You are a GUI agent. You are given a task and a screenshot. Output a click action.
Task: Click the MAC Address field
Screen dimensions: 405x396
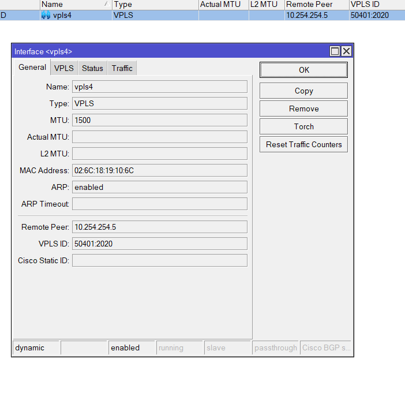coord(160,170)
